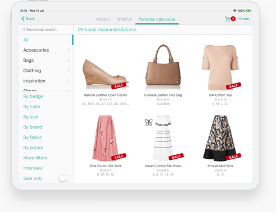This screenshot has width=276, height=212.
Task: Open the Accessories category
Action: pyautogui.click(x=46, y=50)
